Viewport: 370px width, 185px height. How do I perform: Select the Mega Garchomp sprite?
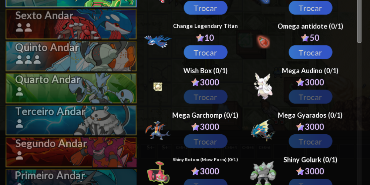pyautogui.click(x=158, y=131)
